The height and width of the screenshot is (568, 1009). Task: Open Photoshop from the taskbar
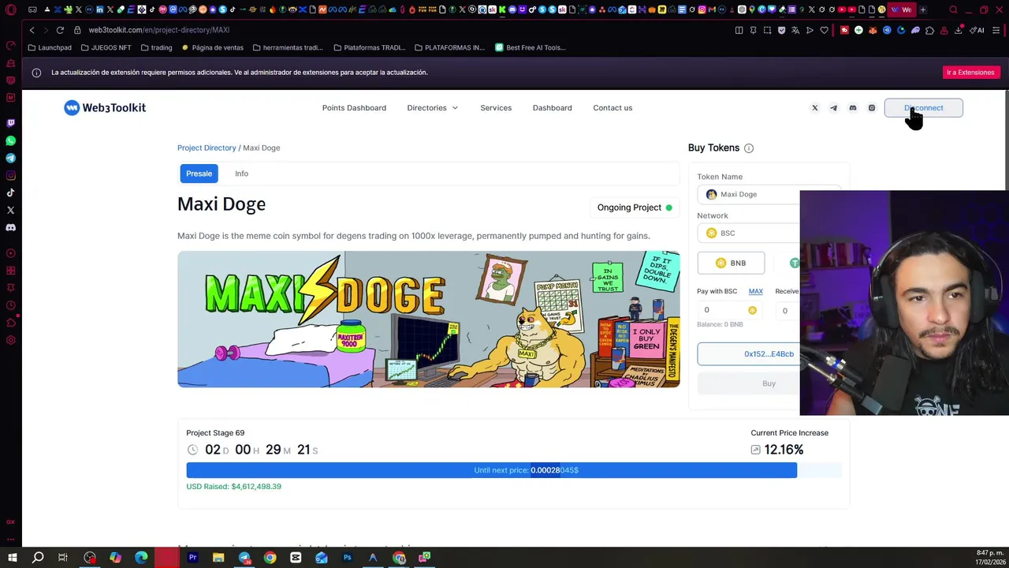click(347, 558)
